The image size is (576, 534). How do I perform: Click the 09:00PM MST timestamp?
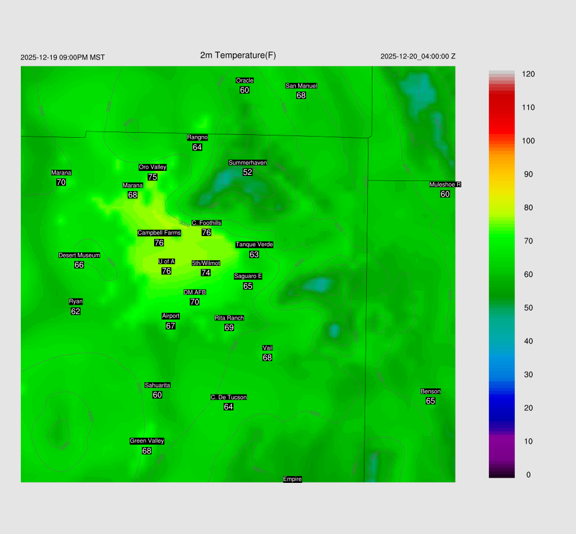(62, 57)
